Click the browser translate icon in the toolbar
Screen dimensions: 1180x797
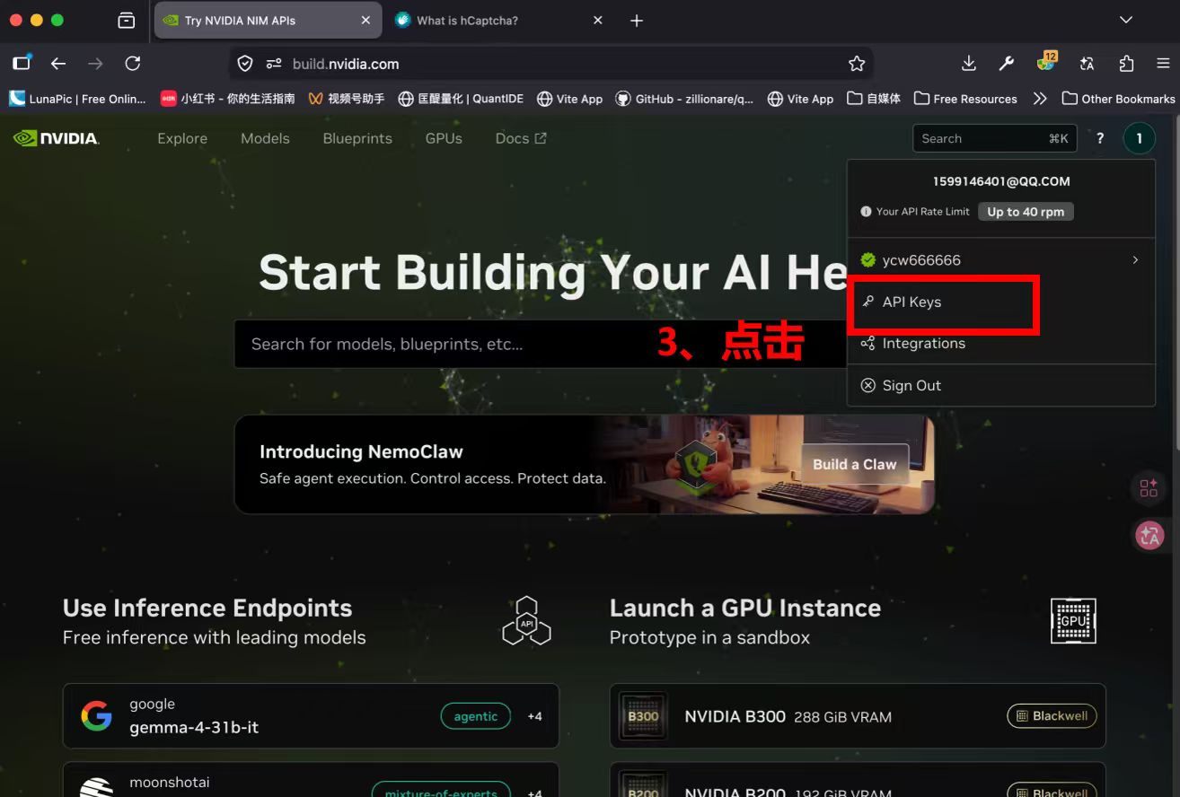[1087, 63]
